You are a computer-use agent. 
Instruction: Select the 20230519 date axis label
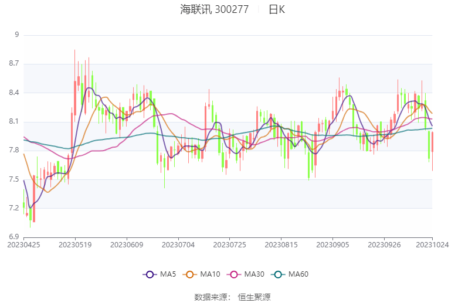pyautogui.click(x=74, y=244)
